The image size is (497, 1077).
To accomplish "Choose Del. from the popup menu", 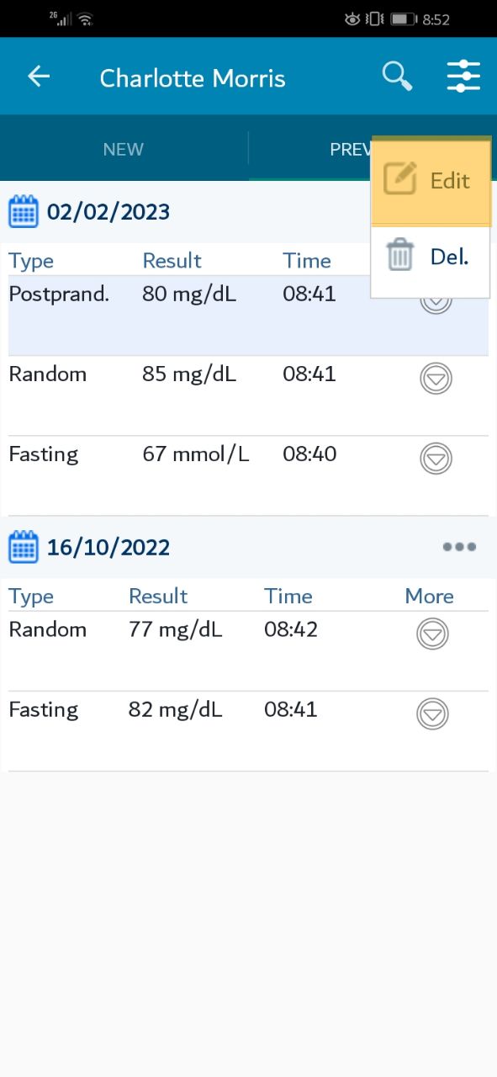I will (431, 257).
